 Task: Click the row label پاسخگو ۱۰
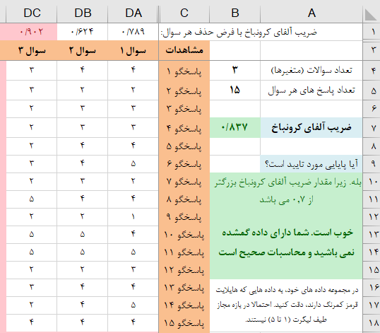(x=184, y=235)
